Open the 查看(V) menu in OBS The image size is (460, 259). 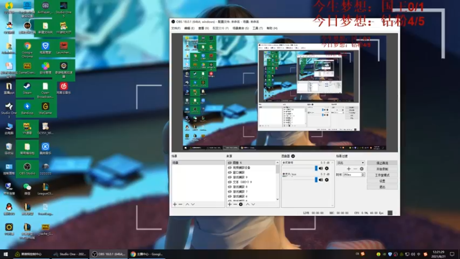pyautogui.click(x=204, y=28)
